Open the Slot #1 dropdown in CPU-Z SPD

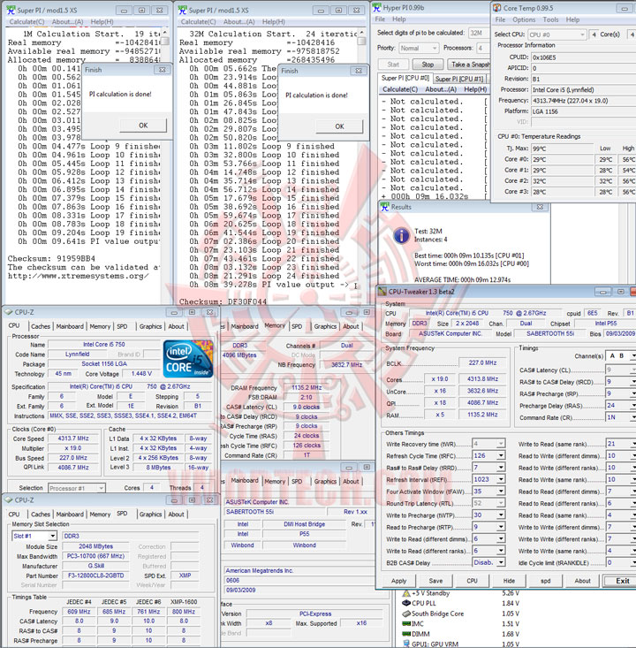pos(52,536)
